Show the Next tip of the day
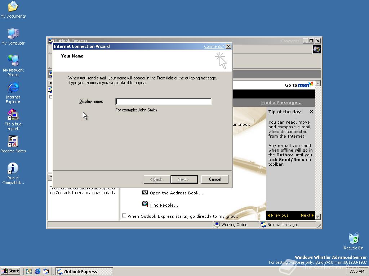The height and width of the screenshot is (276, 369). pyautogui.click(x=307, y=215)
